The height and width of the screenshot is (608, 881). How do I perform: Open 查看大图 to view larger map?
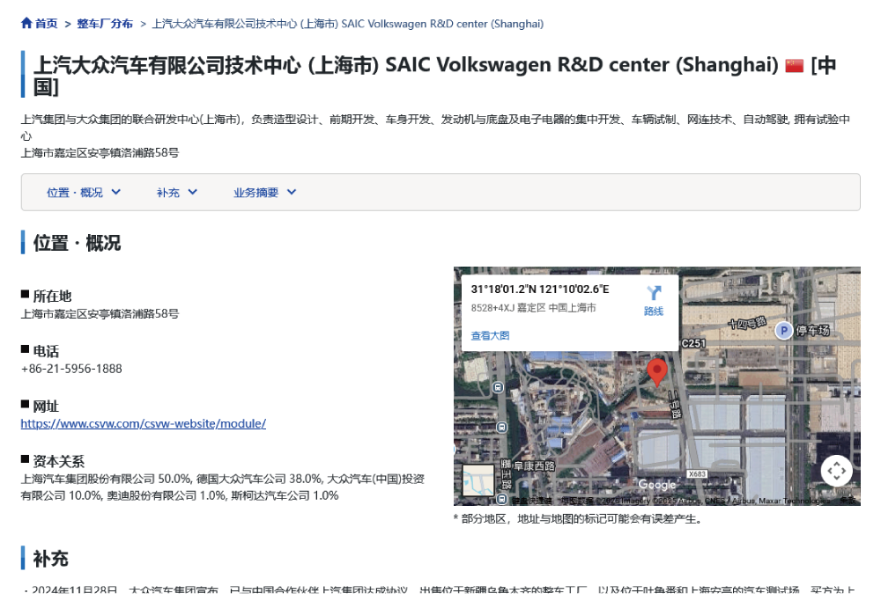pos(490,336)
